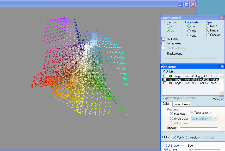Switch coordinates to Yxy
Screen dimensions: 225x151
coord(189,31)
